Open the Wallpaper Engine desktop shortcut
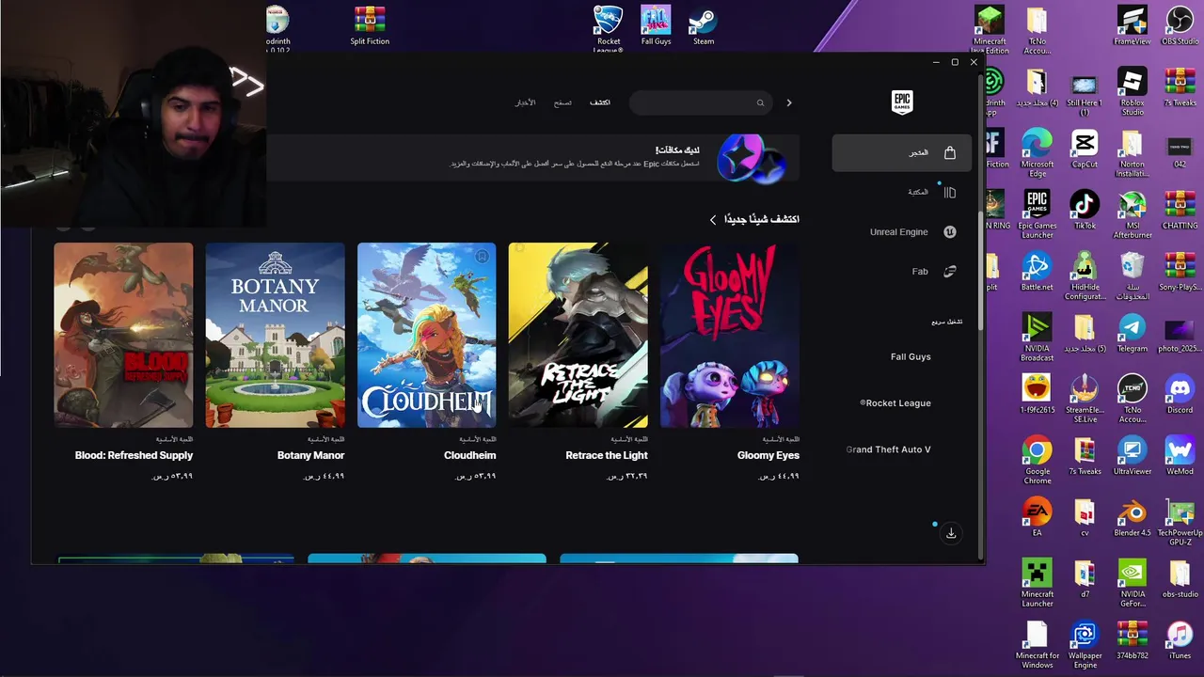The image size is (1204, 677). pos(1085,644)
